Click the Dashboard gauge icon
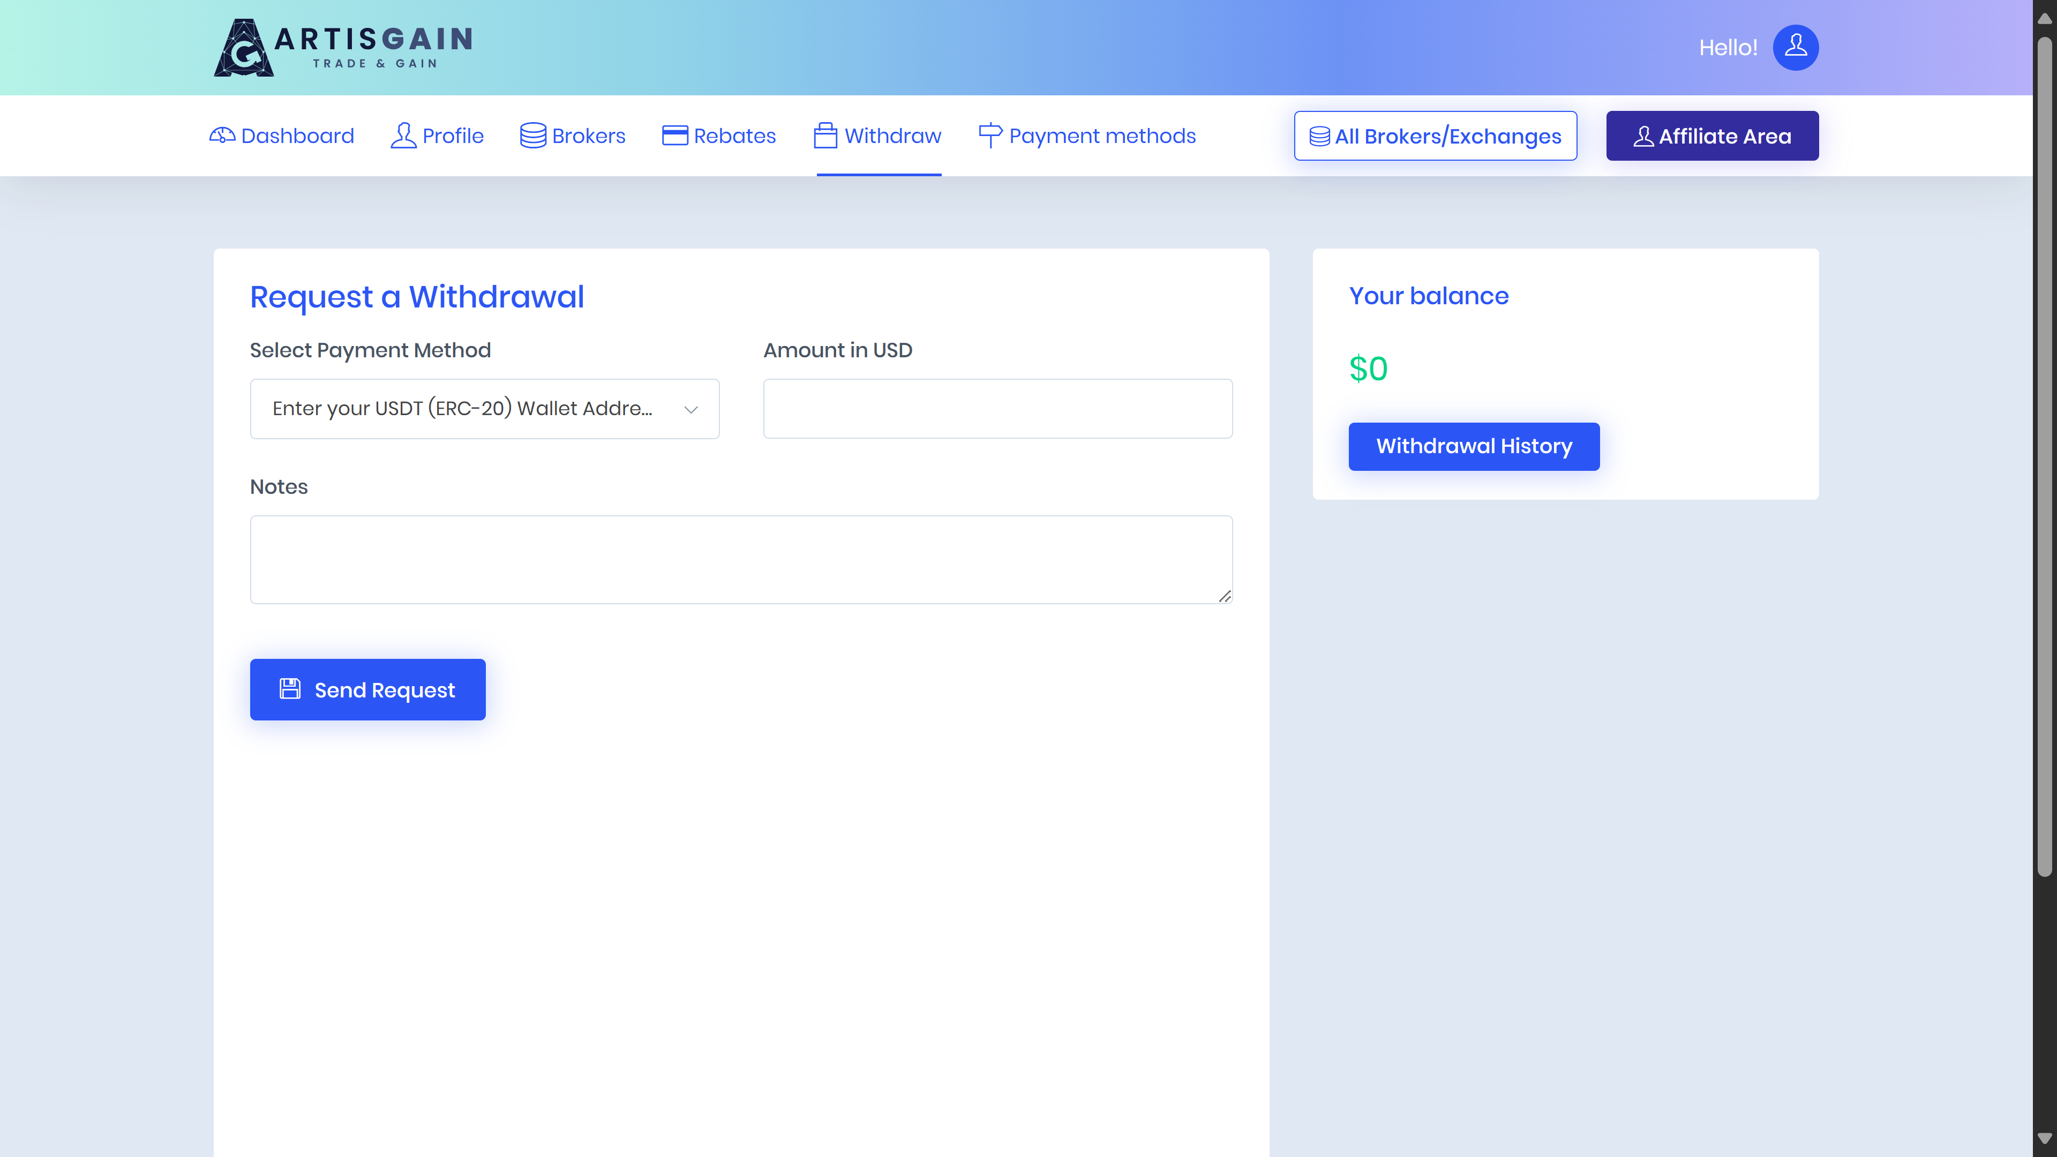2057x1157 pixels. (x=222, y=136)
